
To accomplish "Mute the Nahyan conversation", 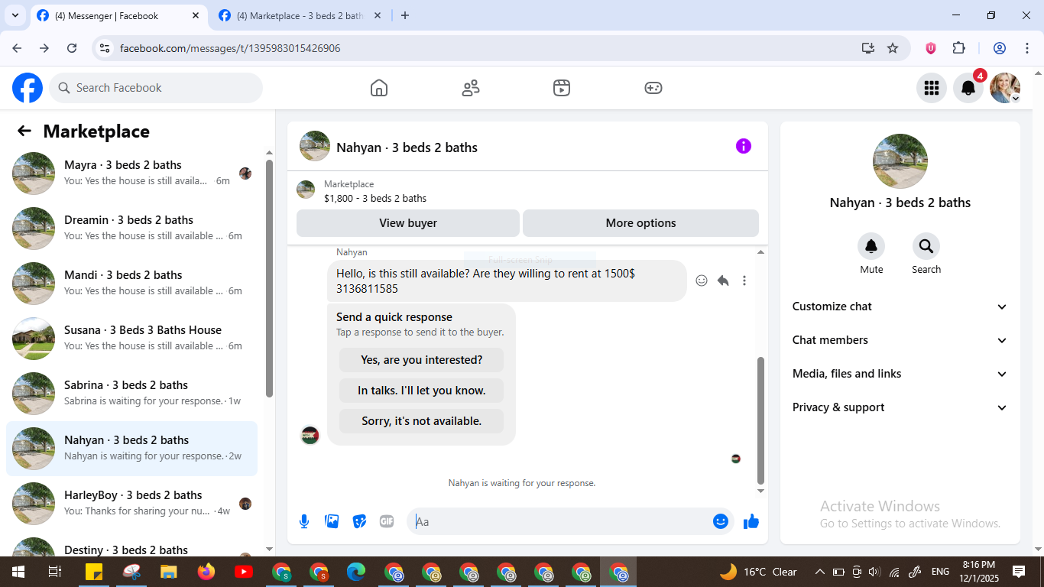I will 871,246.
